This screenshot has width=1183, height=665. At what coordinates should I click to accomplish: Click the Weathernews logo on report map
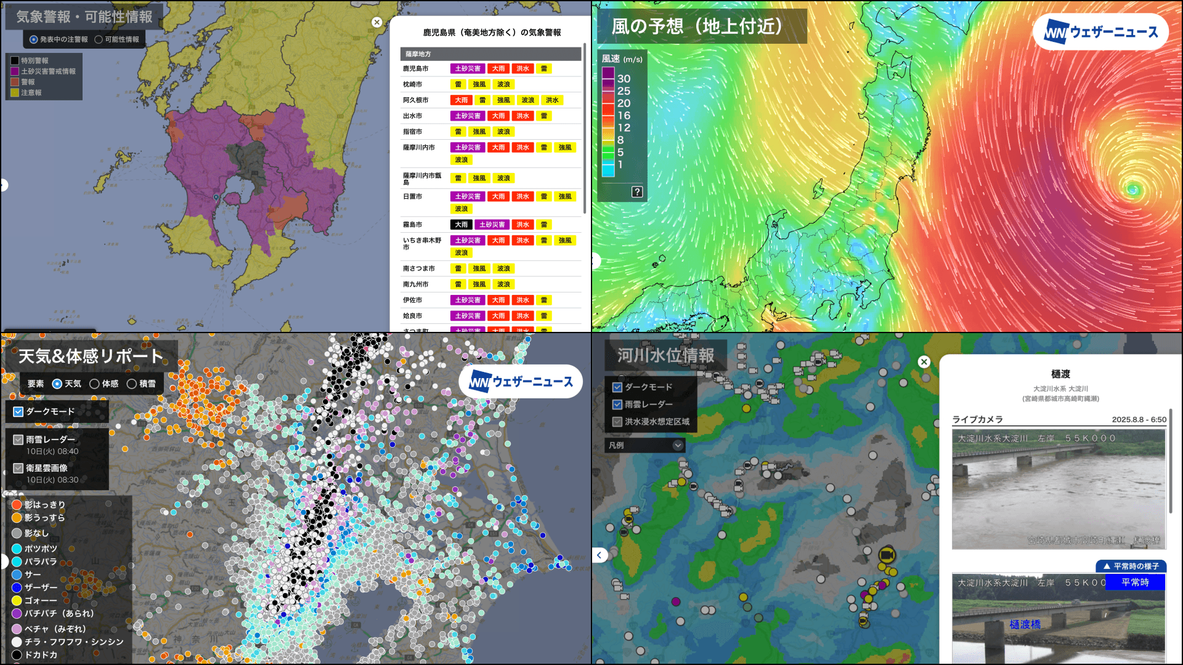[x=521, y=382]
